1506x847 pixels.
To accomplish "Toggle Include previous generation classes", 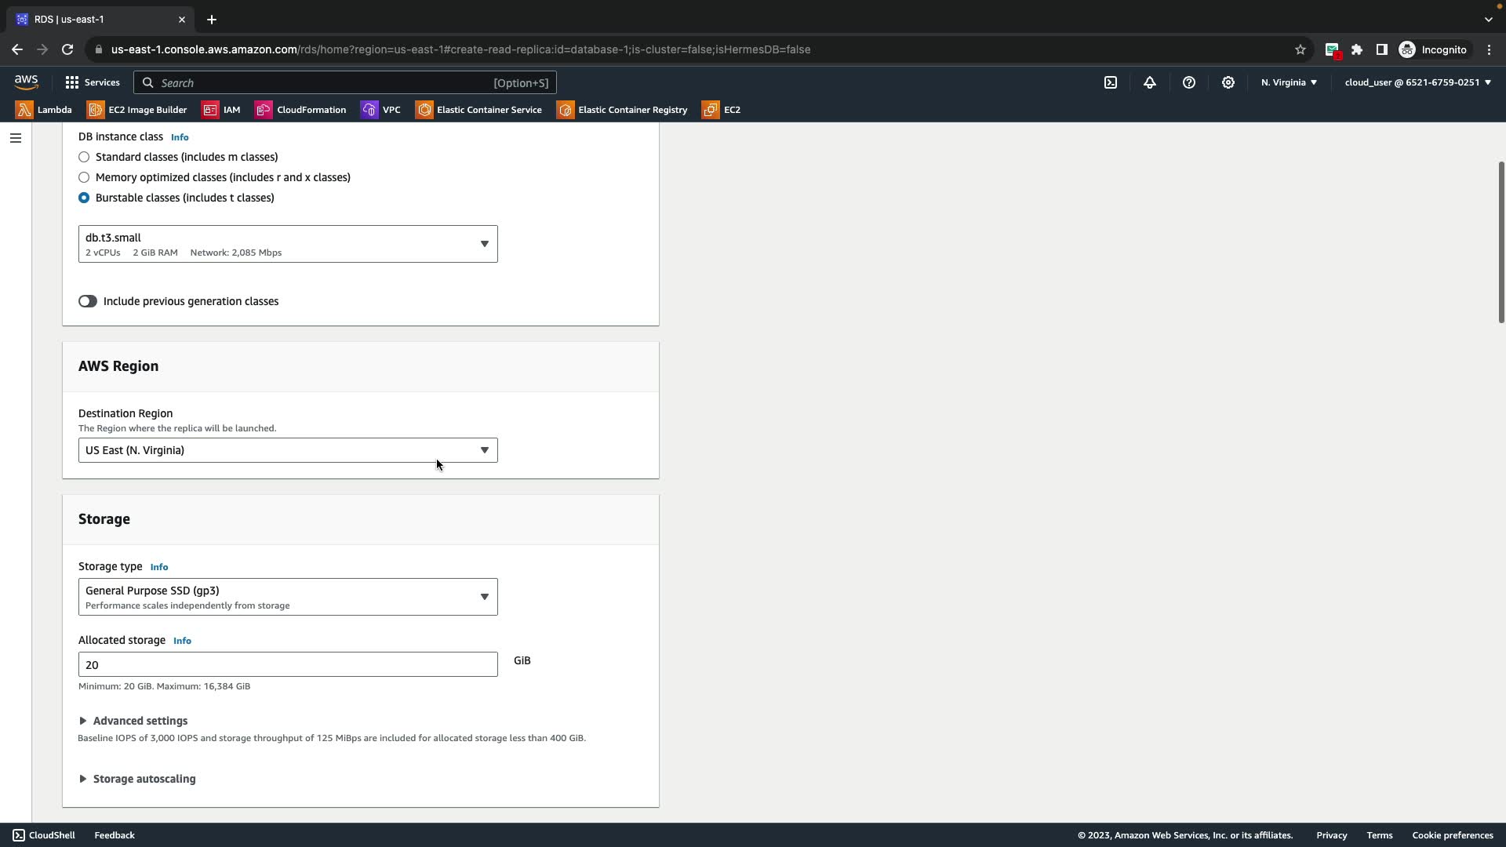I will (87, 301).
